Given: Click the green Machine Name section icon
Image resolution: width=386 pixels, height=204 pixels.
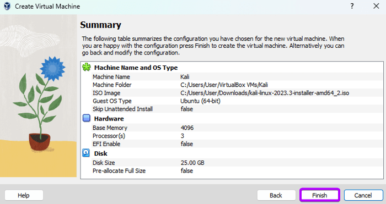Looking at the screenshot, I should coord(87,67).
